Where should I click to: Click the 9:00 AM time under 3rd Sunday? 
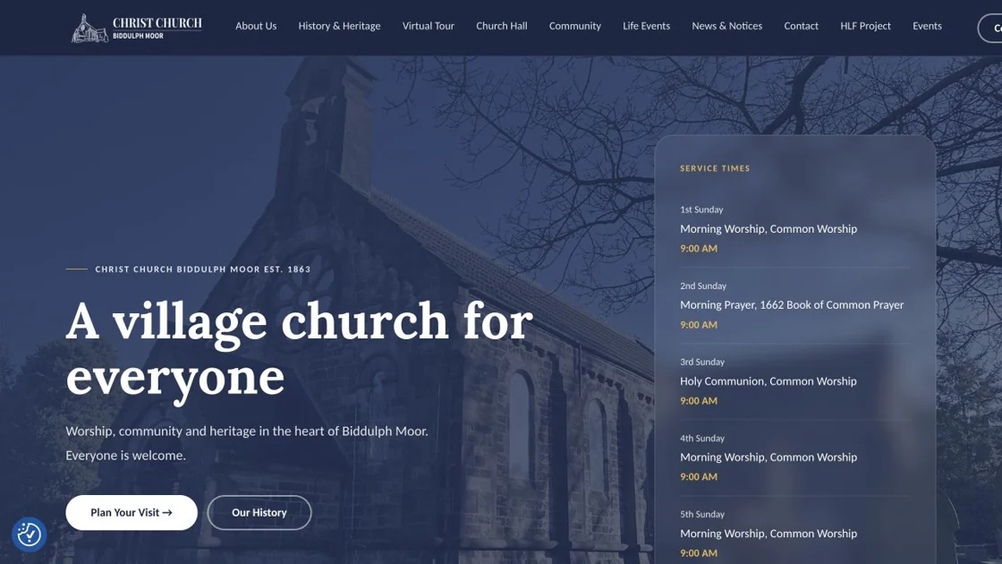coord(699,401)
